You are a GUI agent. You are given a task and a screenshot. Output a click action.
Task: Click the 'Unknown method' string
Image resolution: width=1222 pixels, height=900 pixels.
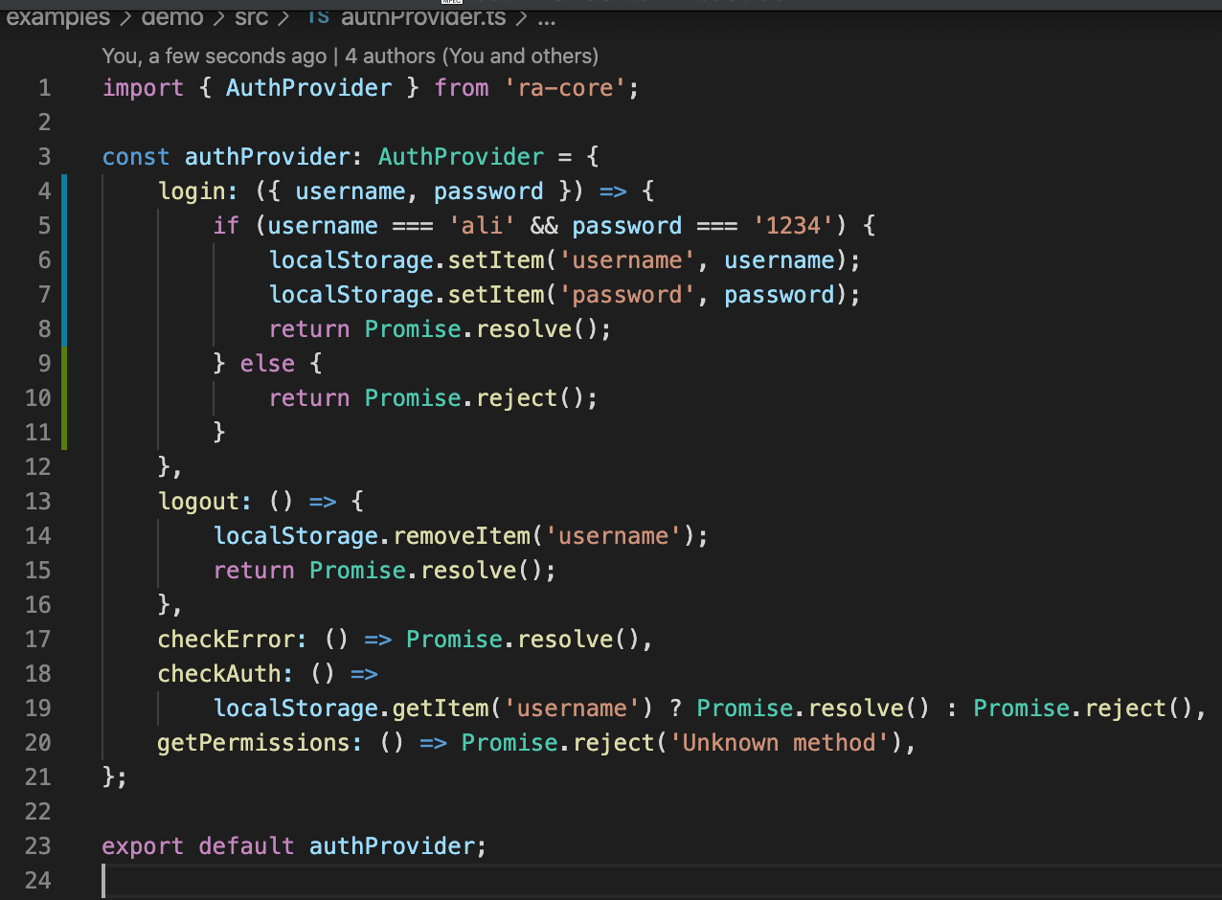[x=780, y=743]
